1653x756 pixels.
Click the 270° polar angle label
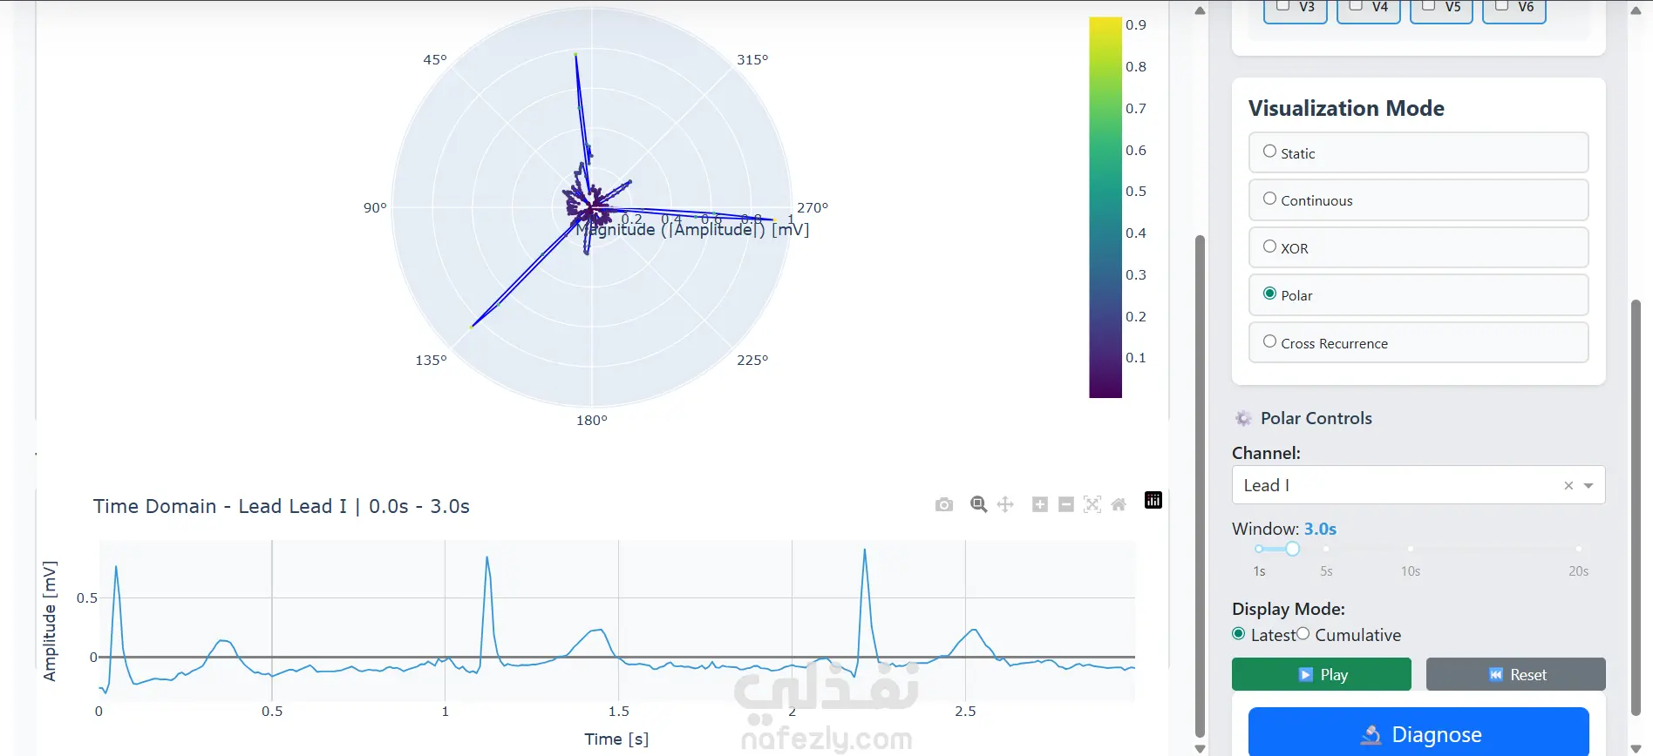813,207
